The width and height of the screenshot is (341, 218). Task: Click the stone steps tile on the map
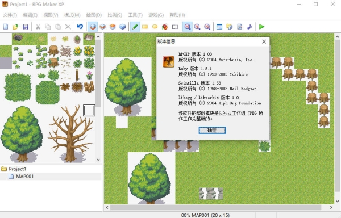(x=211, y=194)
